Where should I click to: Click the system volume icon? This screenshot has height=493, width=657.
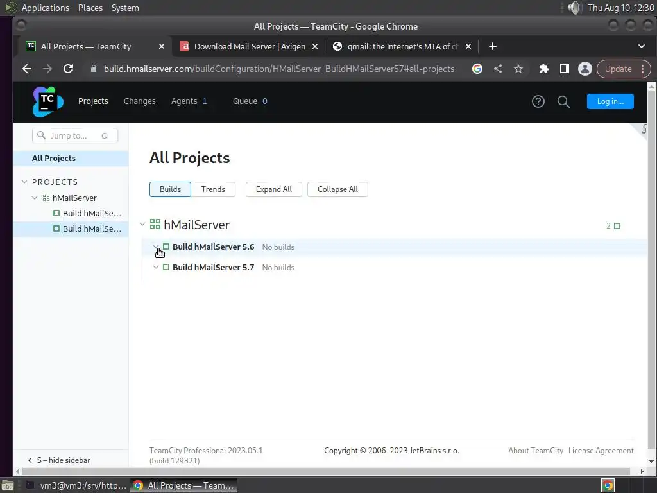574,8
